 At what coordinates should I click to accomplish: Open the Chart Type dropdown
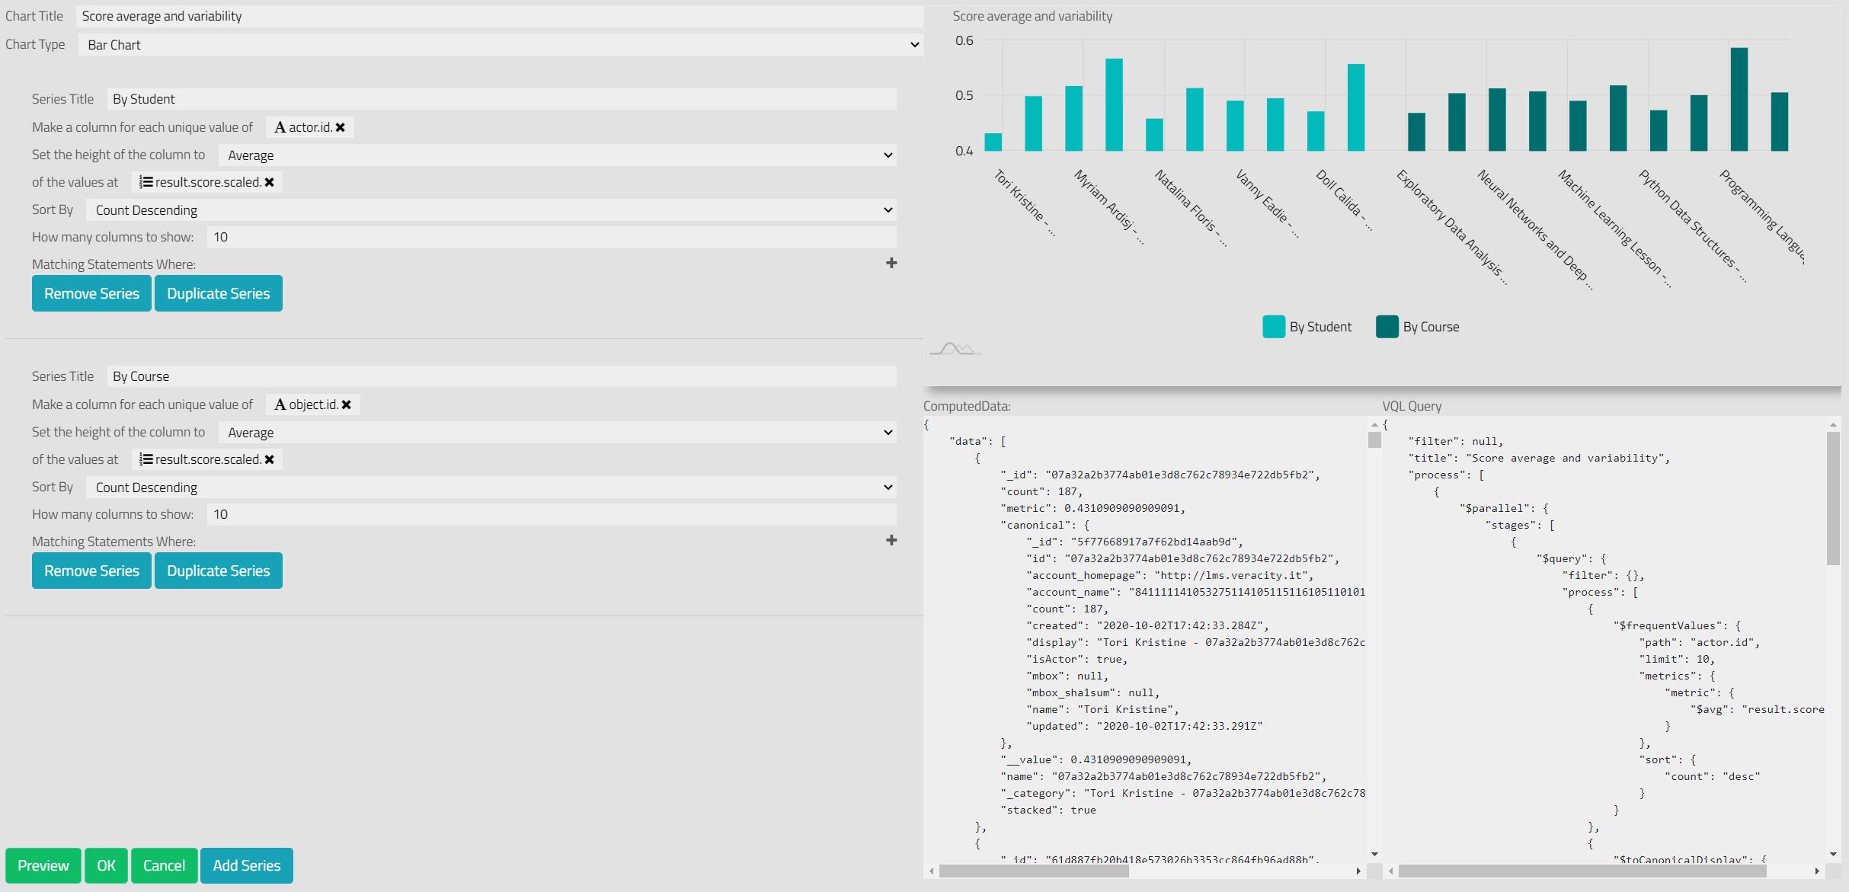point(500,45)
